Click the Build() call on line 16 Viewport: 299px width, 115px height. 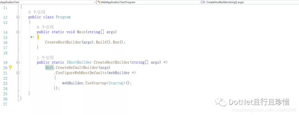pyautogui.click(x=103, y=42)
